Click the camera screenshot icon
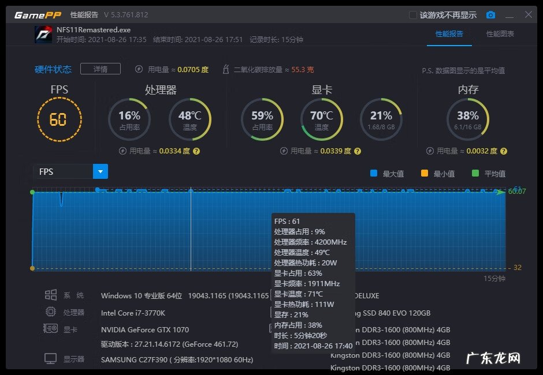 pyautogui.click(x=490, y=15)
